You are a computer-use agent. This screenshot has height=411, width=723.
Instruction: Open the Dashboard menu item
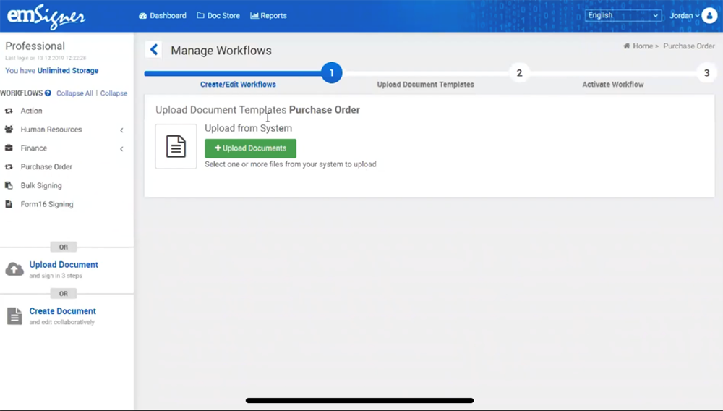click(x=163, y=15)
